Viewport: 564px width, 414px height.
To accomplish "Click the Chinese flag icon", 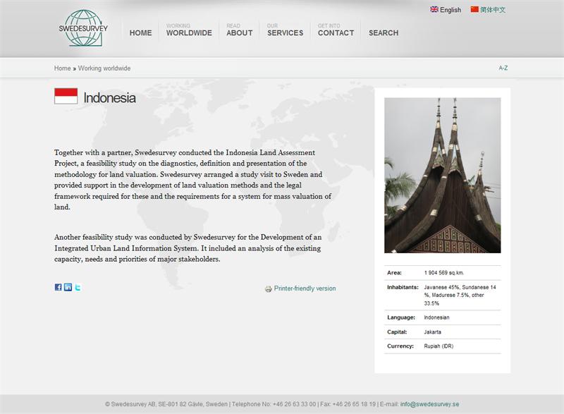I will pyautogui.click(x=474, y=10).
